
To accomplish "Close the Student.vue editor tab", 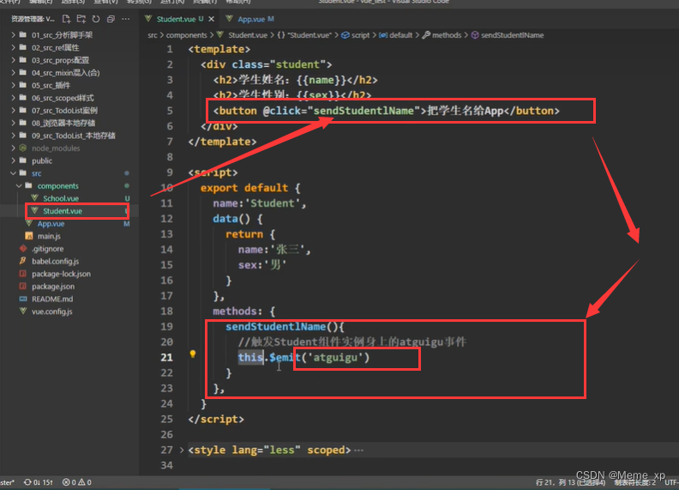I will pos(211,19).
